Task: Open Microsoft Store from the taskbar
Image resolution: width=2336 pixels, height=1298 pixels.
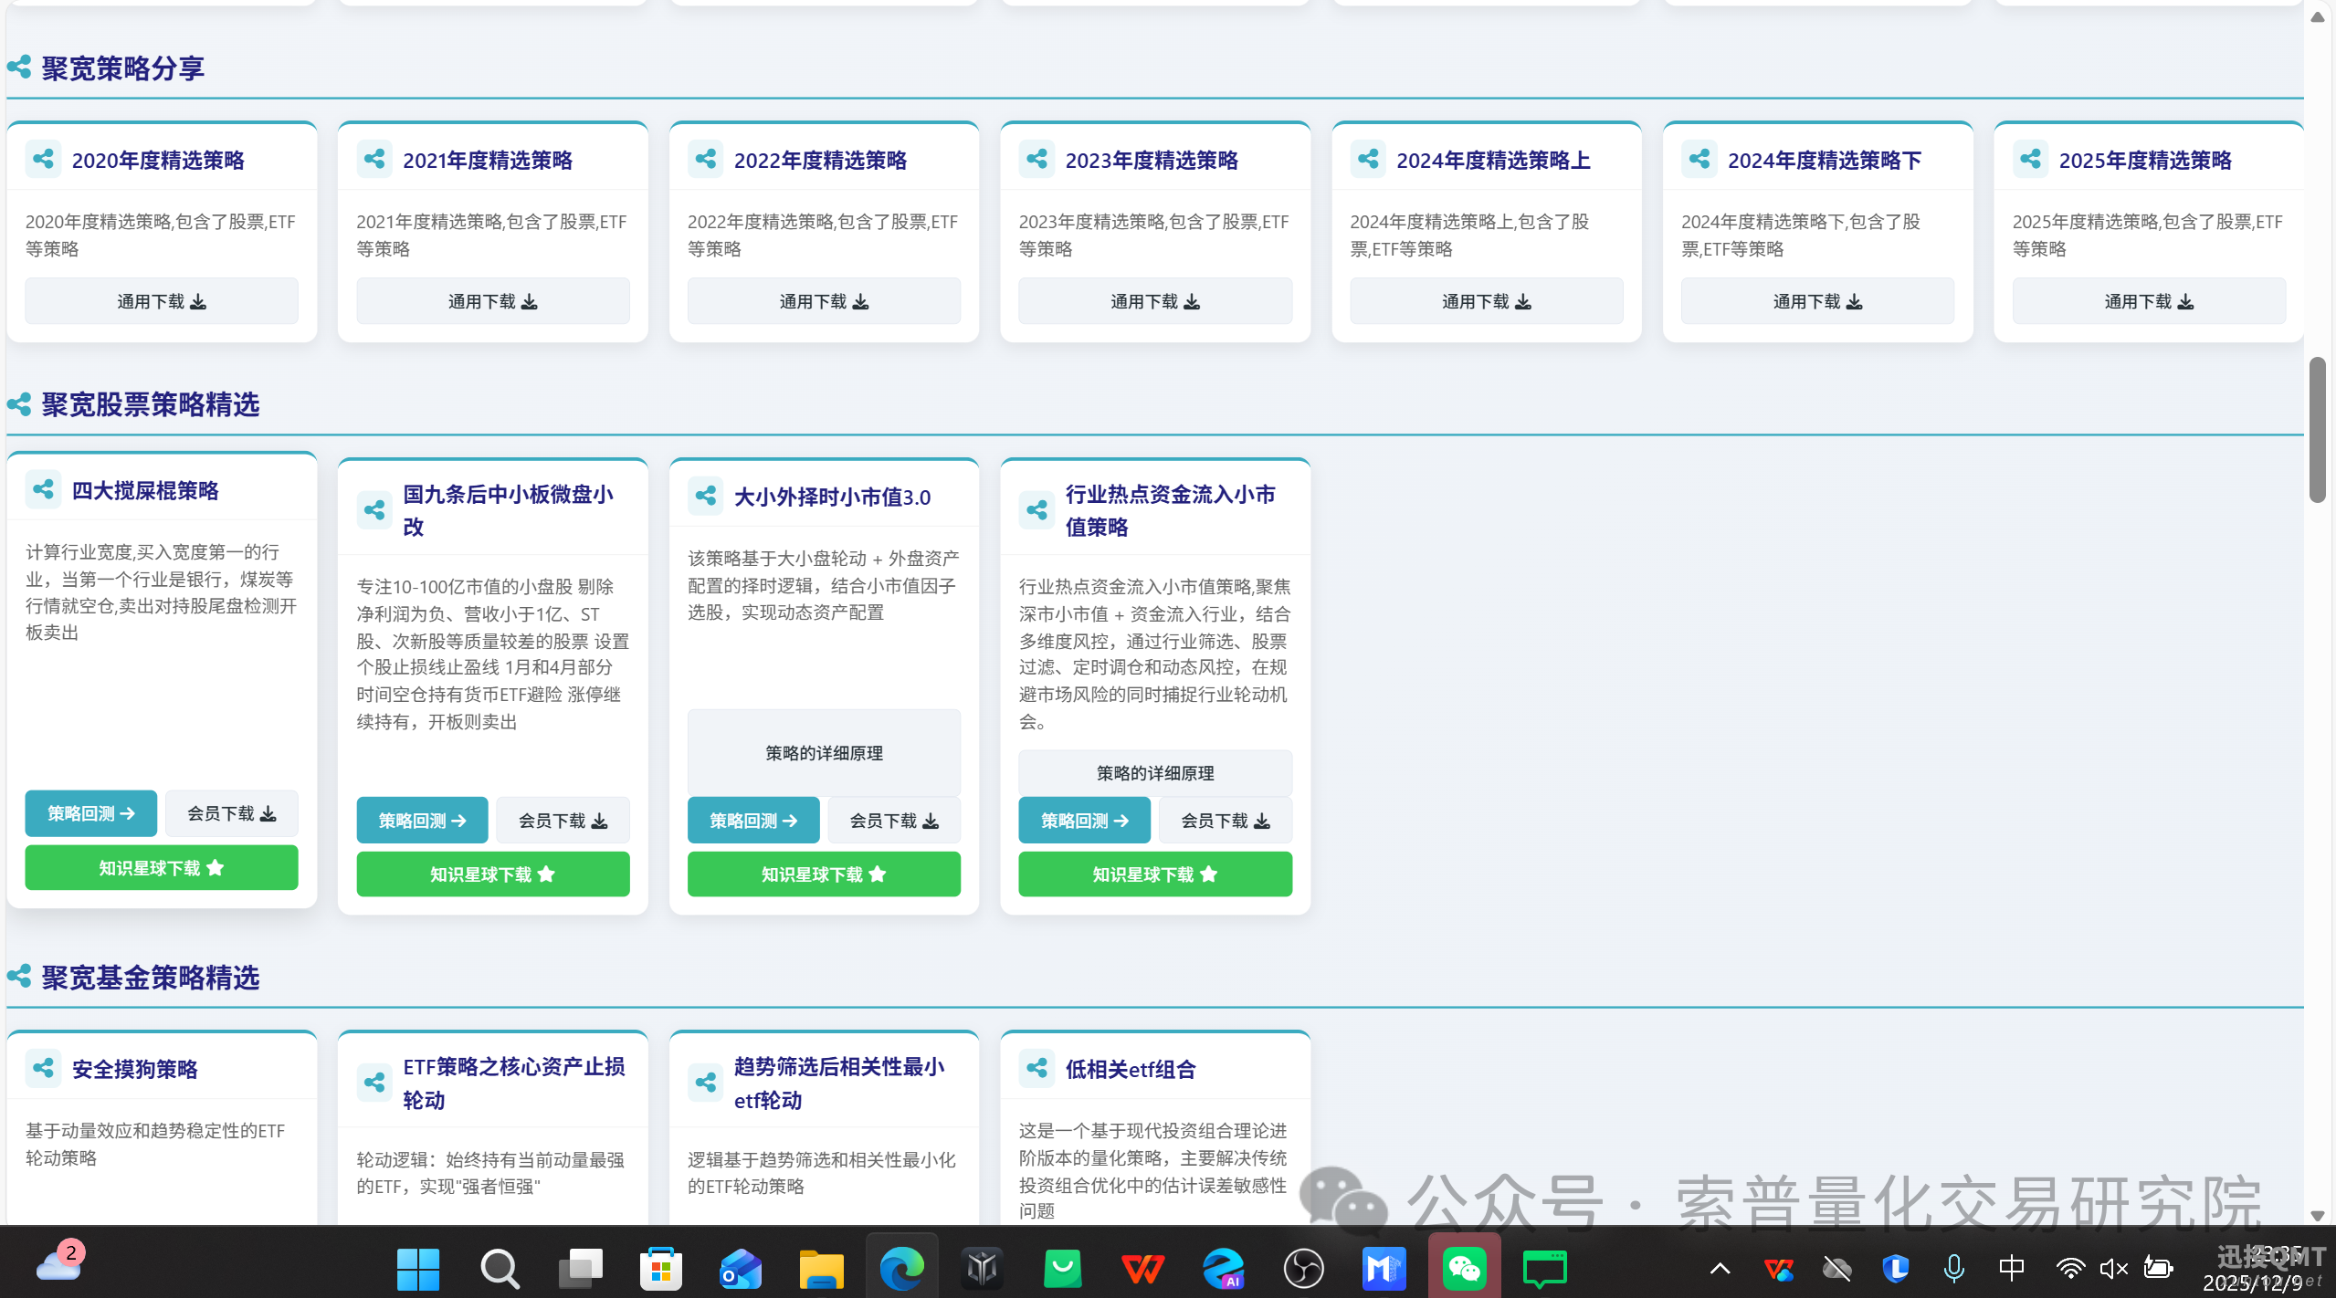Action: [x=660, y=1268]
